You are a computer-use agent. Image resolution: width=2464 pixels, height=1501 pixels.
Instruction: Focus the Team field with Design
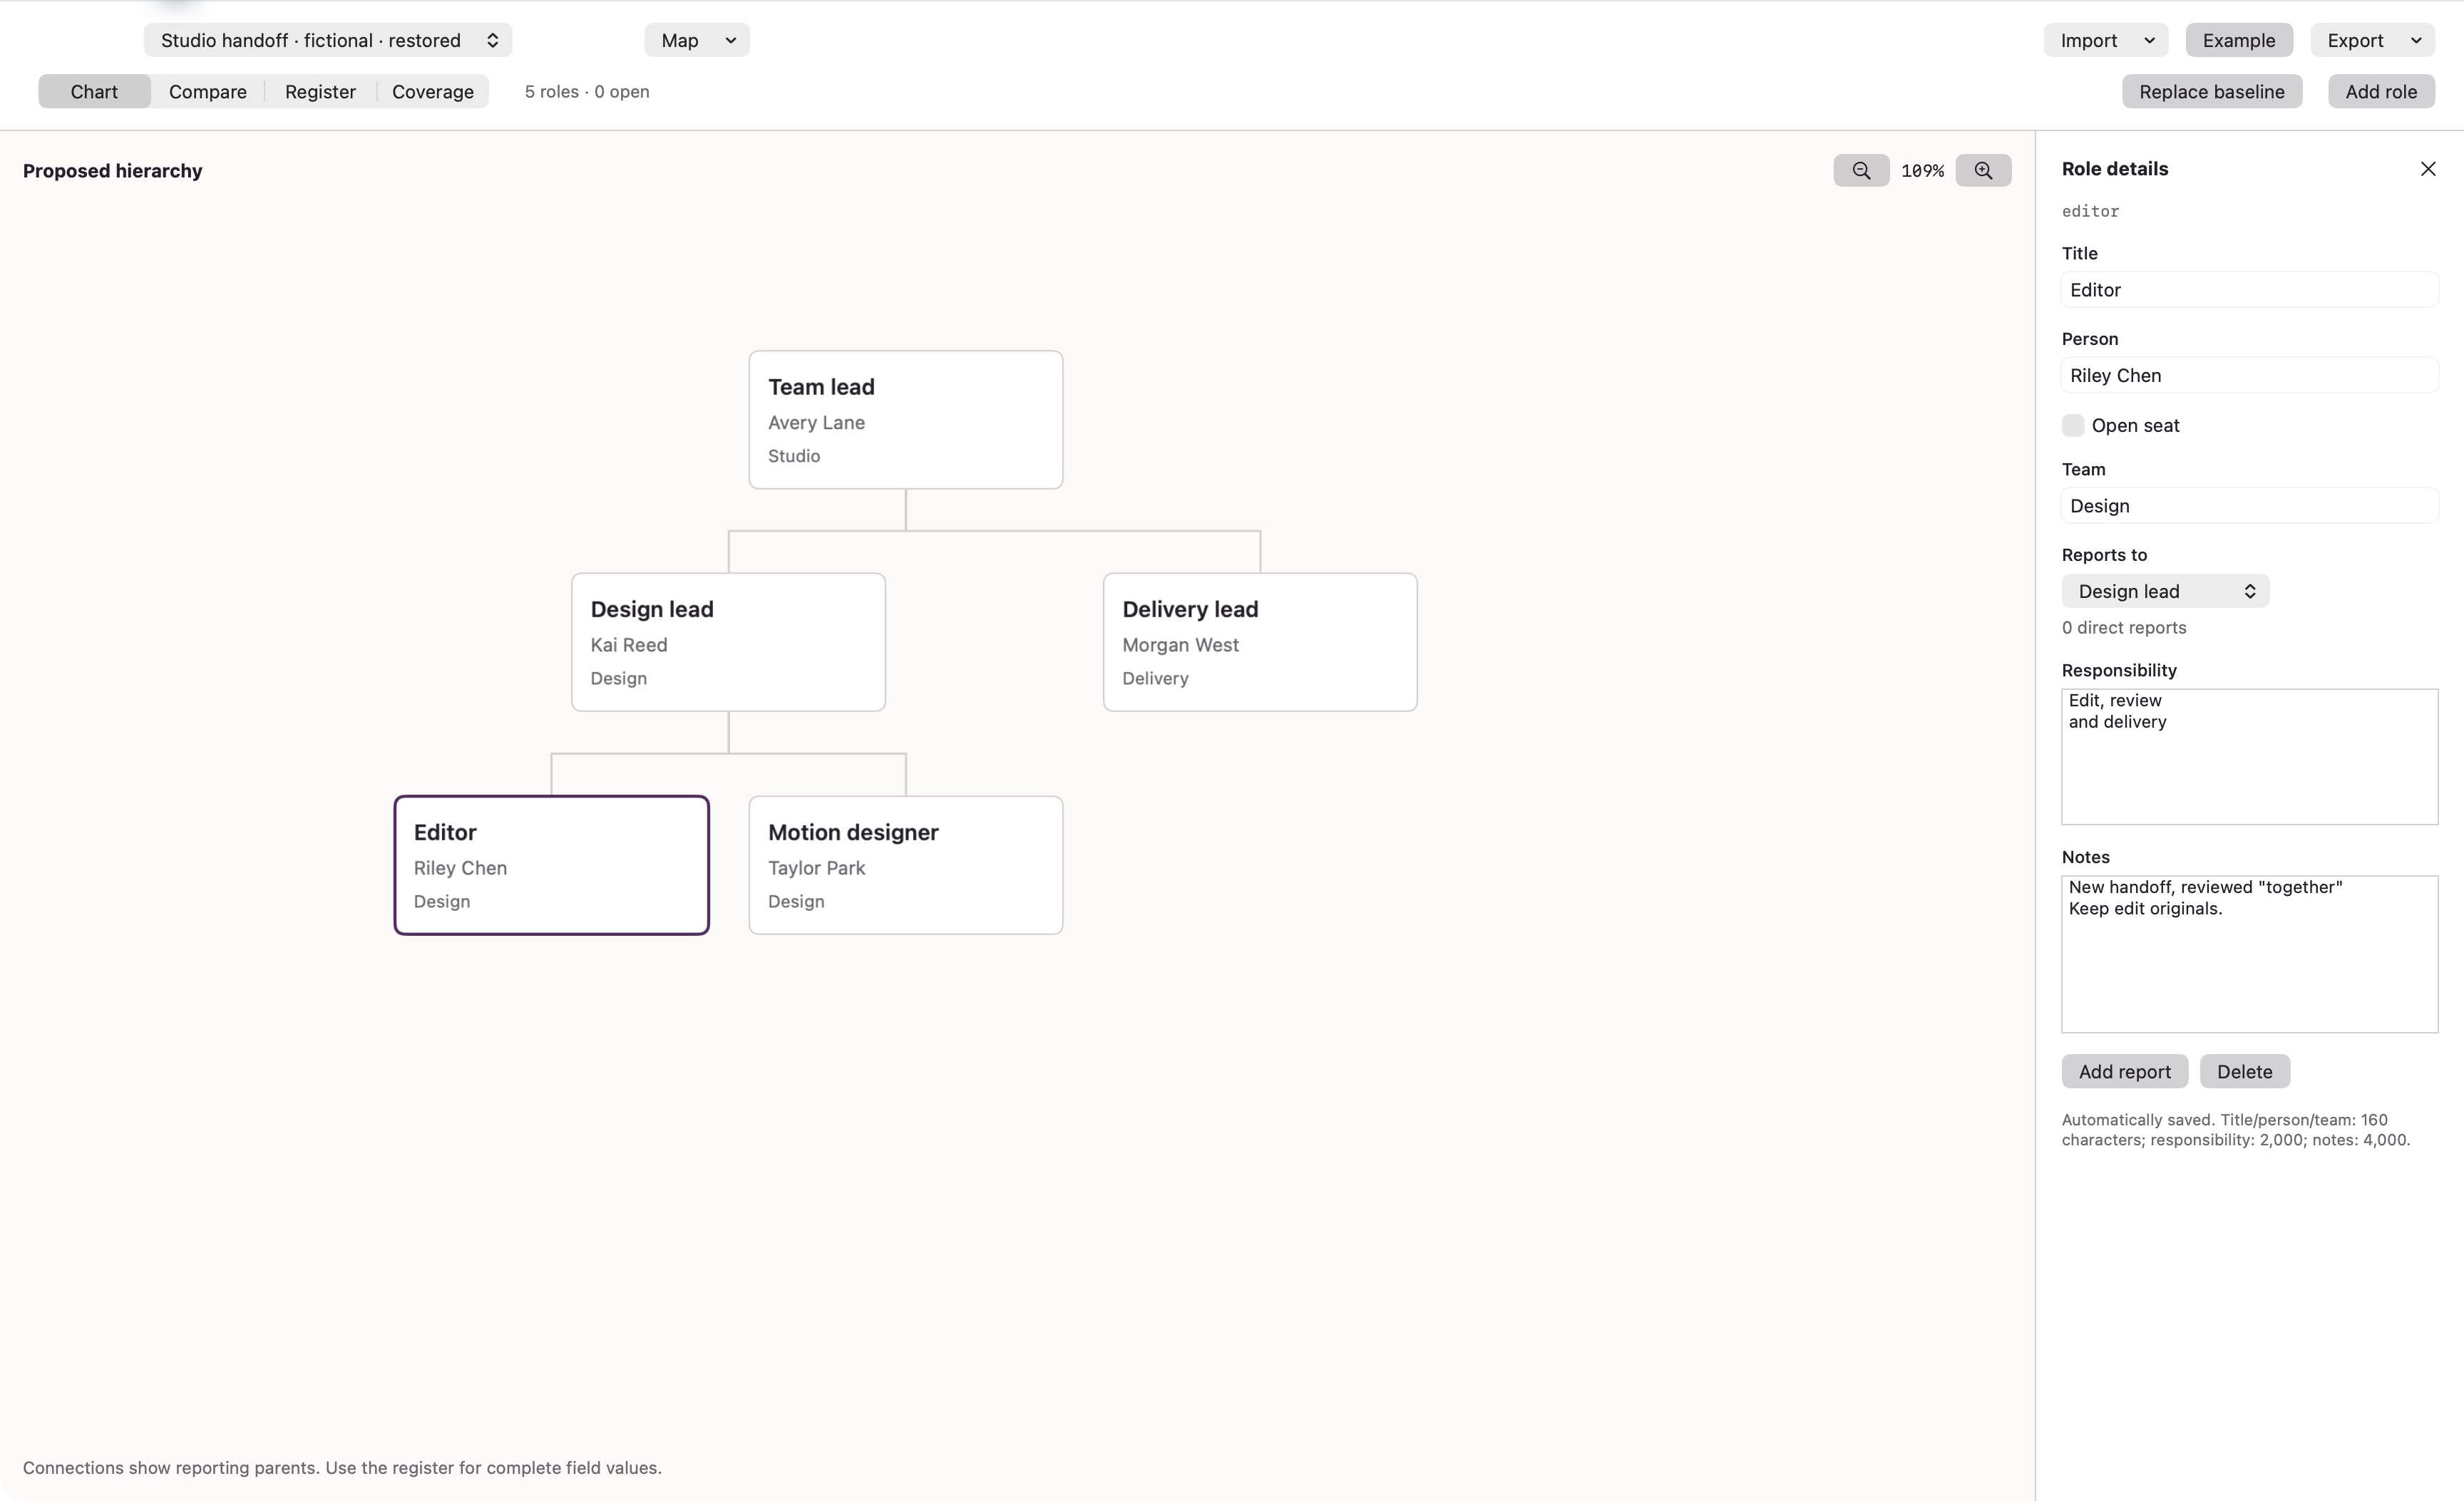click(x=2249, y=505)
